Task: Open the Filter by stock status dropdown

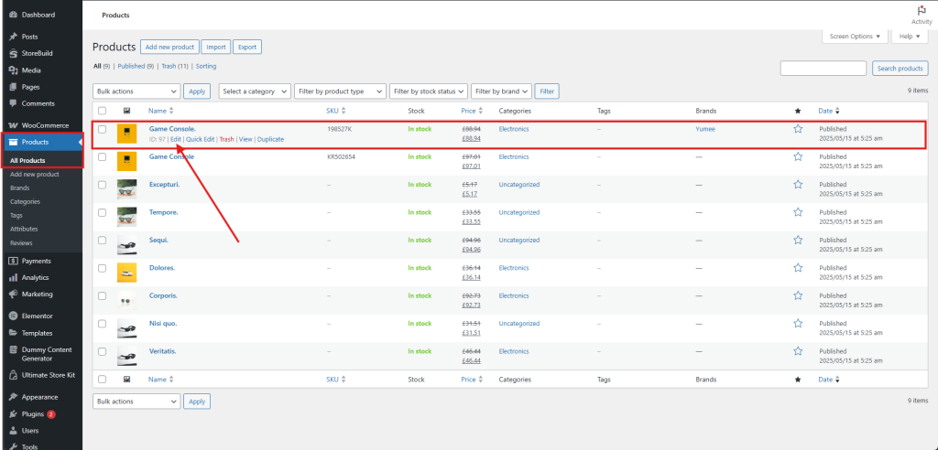Action: pos(429,91)
